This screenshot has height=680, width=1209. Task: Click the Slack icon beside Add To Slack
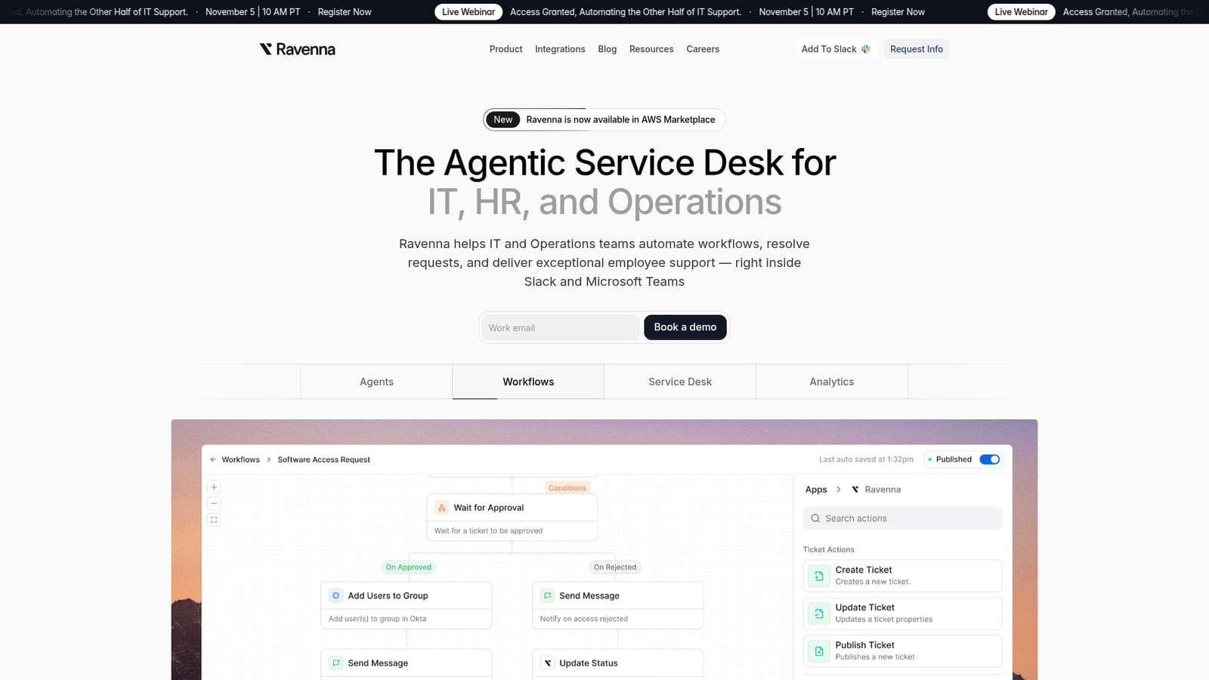pos(866,49)
